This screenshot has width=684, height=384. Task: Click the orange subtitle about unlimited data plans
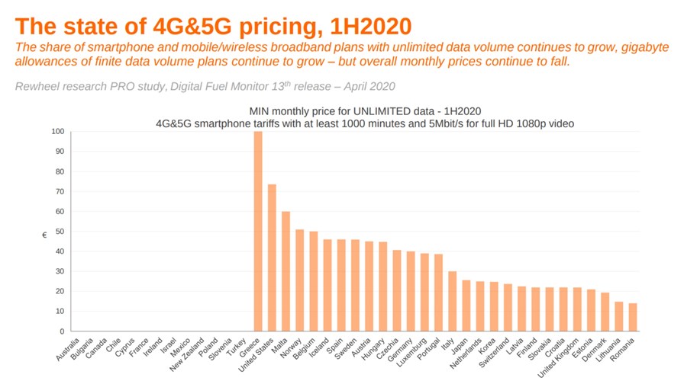[342, 54]
